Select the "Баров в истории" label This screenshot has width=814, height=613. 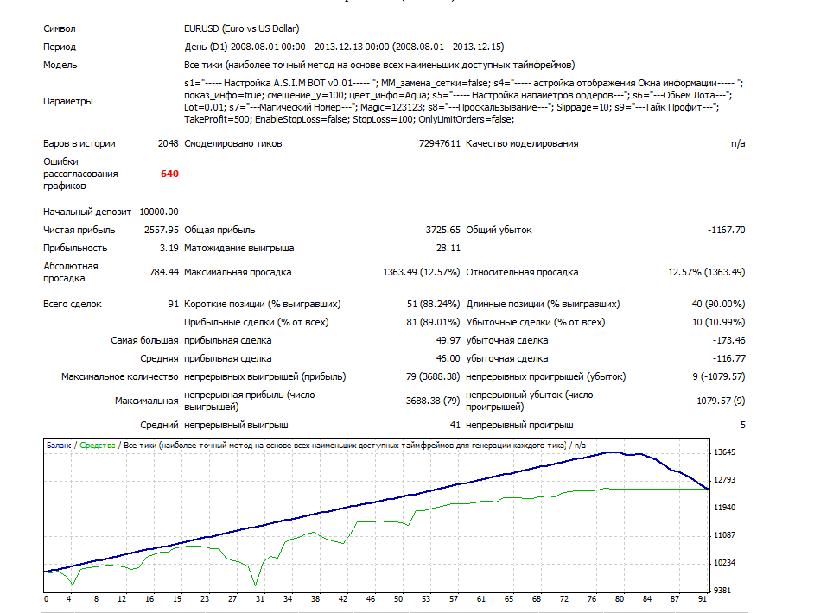tap(79, 143)
